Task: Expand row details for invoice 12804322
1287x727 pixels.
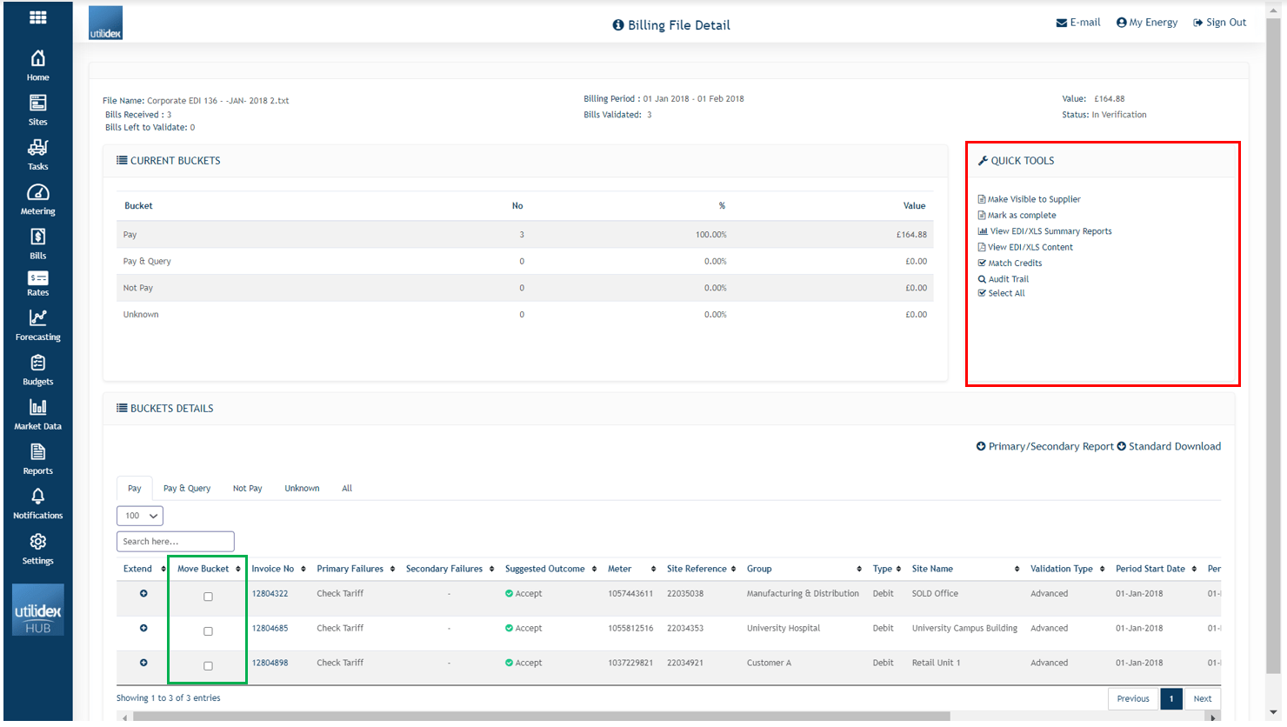Action: tap(143, 593)
